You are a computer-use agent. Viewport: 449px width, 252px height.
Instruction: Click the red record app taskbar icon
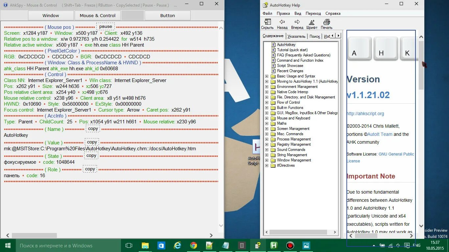click(x=290, y=245)
